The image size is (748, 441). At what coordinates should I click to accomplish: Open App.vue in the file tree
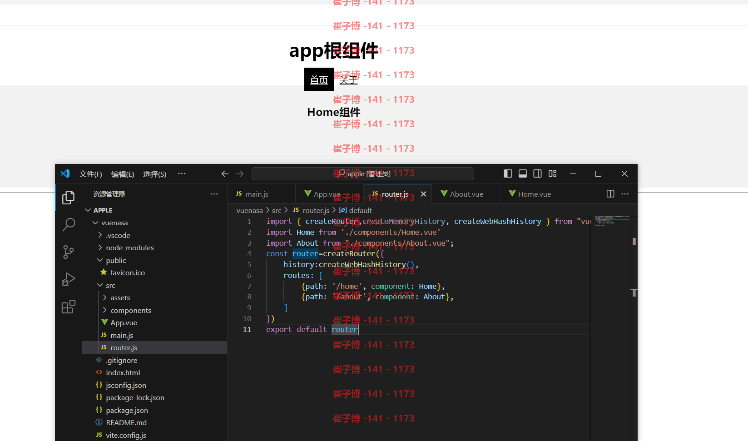tap(154, 322)
